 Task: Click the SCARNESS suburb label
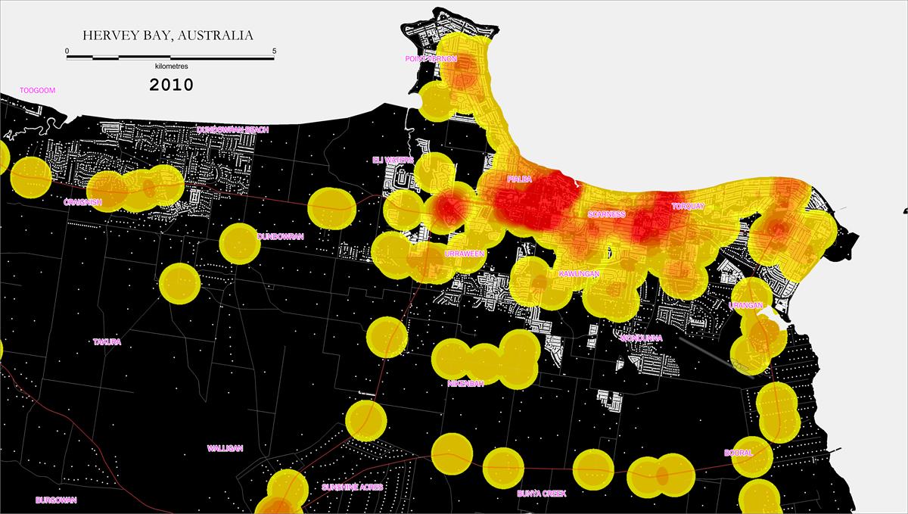pyautogui.click(x=607, y=214)
